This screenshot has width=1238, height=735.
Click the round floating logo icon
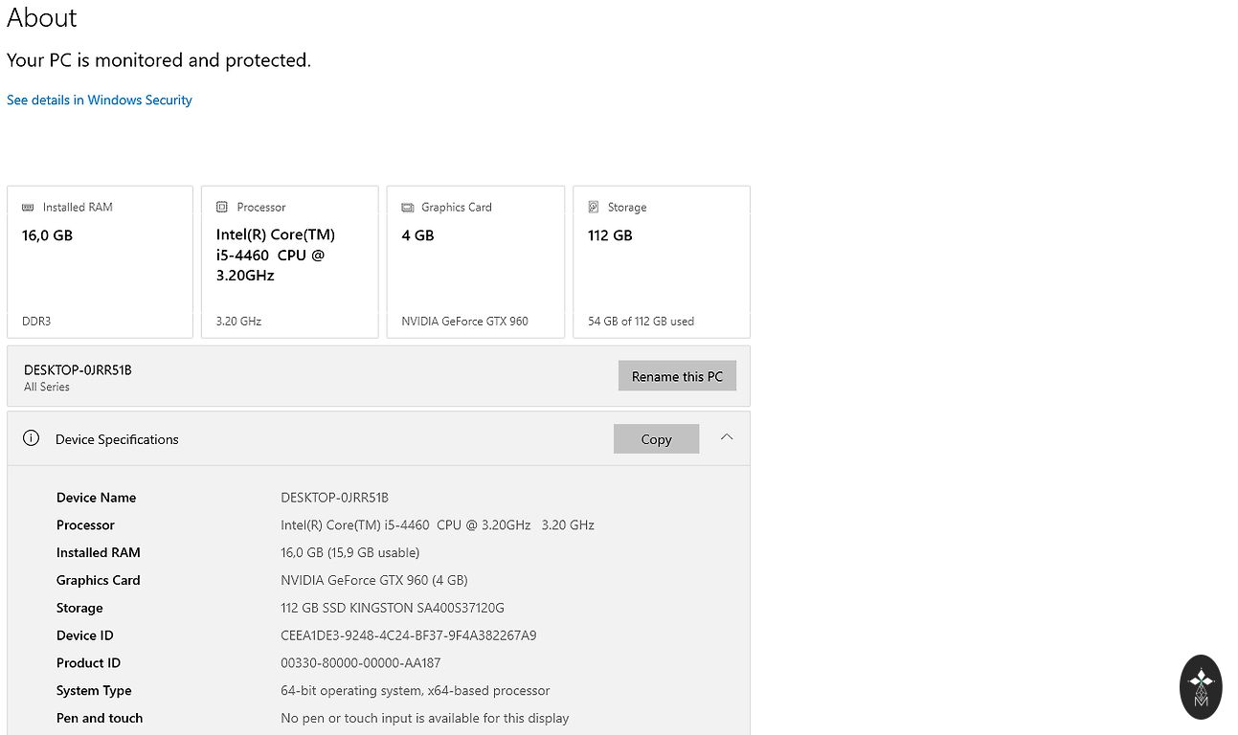[1200, 686]
